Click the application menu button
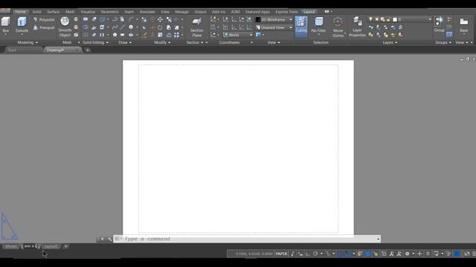Image resolution: width=476 pixels, height=267 pixels. 5,11
